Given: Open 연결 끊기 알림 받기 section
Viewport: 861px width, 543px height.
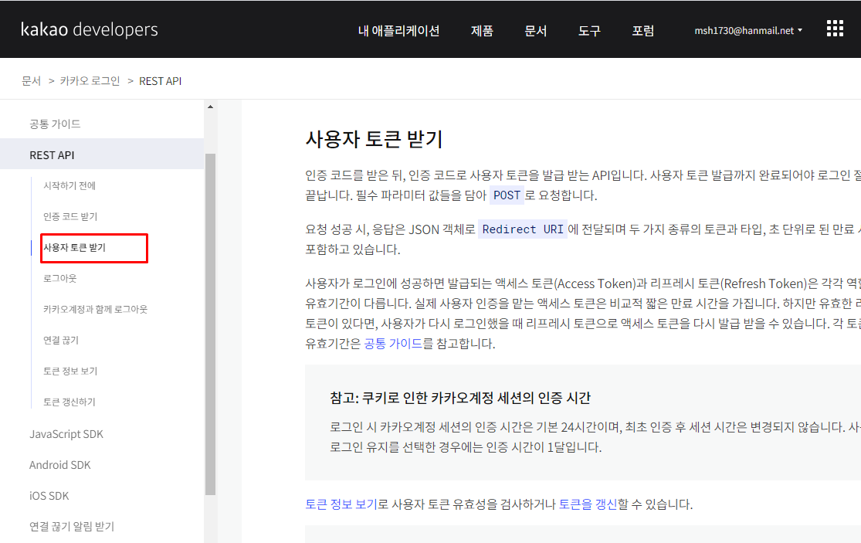Looking at the screenshot, I should pyautogui.click(x=72, y=527).
